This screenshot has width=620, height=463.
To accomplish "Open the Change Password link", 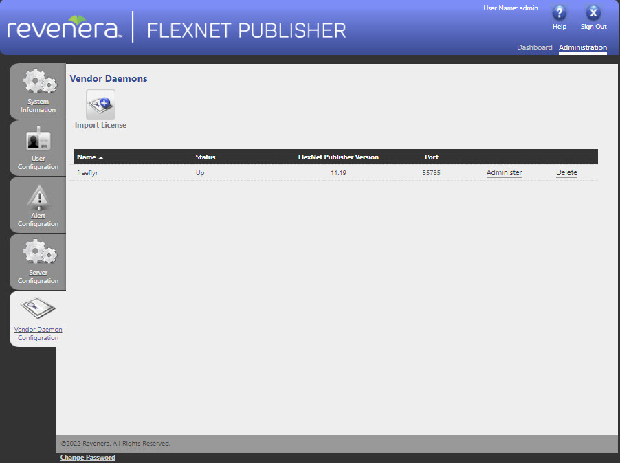I will [88, 457].
